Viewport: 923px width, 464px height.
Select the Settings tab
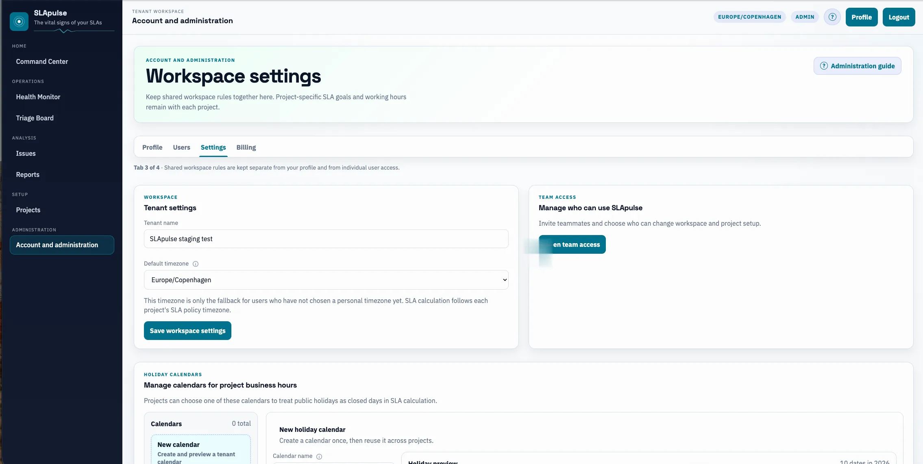[213, 147]
